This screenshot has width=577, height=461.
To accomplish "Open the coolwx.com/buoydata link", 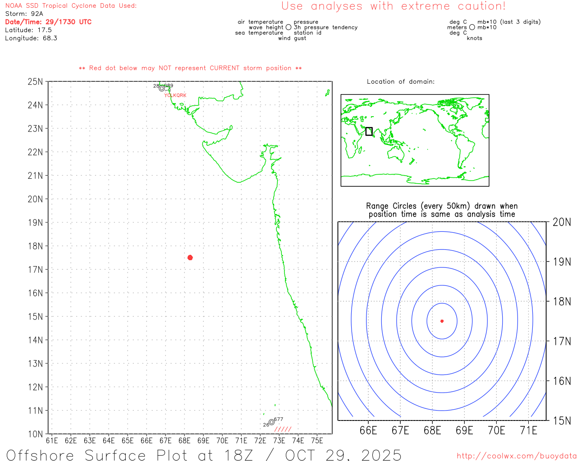I will click(x=517, y=456).
